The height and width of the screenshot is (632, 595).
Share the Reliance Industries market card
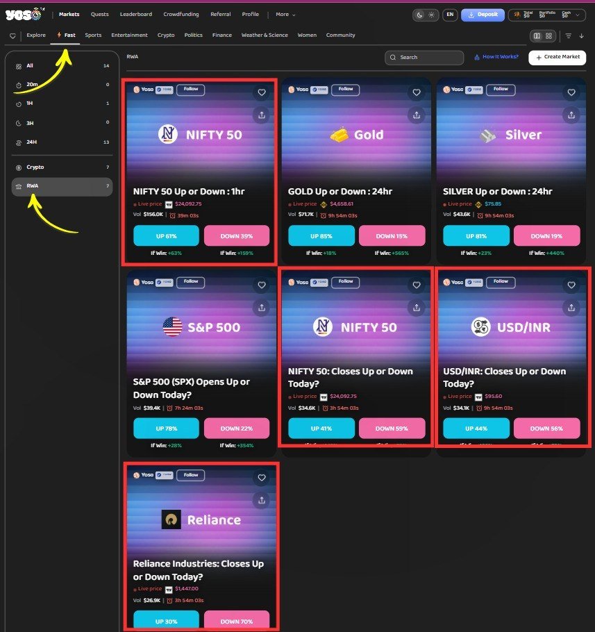[262, 500]
